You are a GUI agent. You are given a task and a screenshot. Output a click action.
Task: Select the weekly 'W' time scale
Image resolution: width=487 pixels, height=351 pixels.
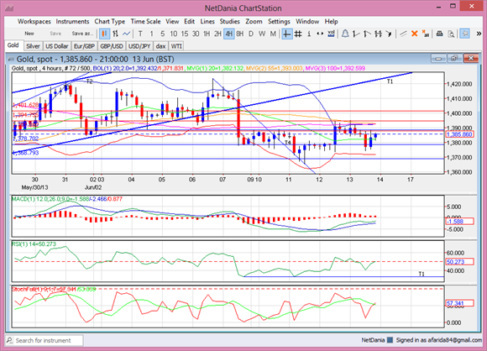click(x=262, y=34)
